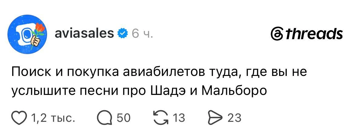Open the aviasales username link
Viewport: 360px width, 138px height.
pos(84,33)
